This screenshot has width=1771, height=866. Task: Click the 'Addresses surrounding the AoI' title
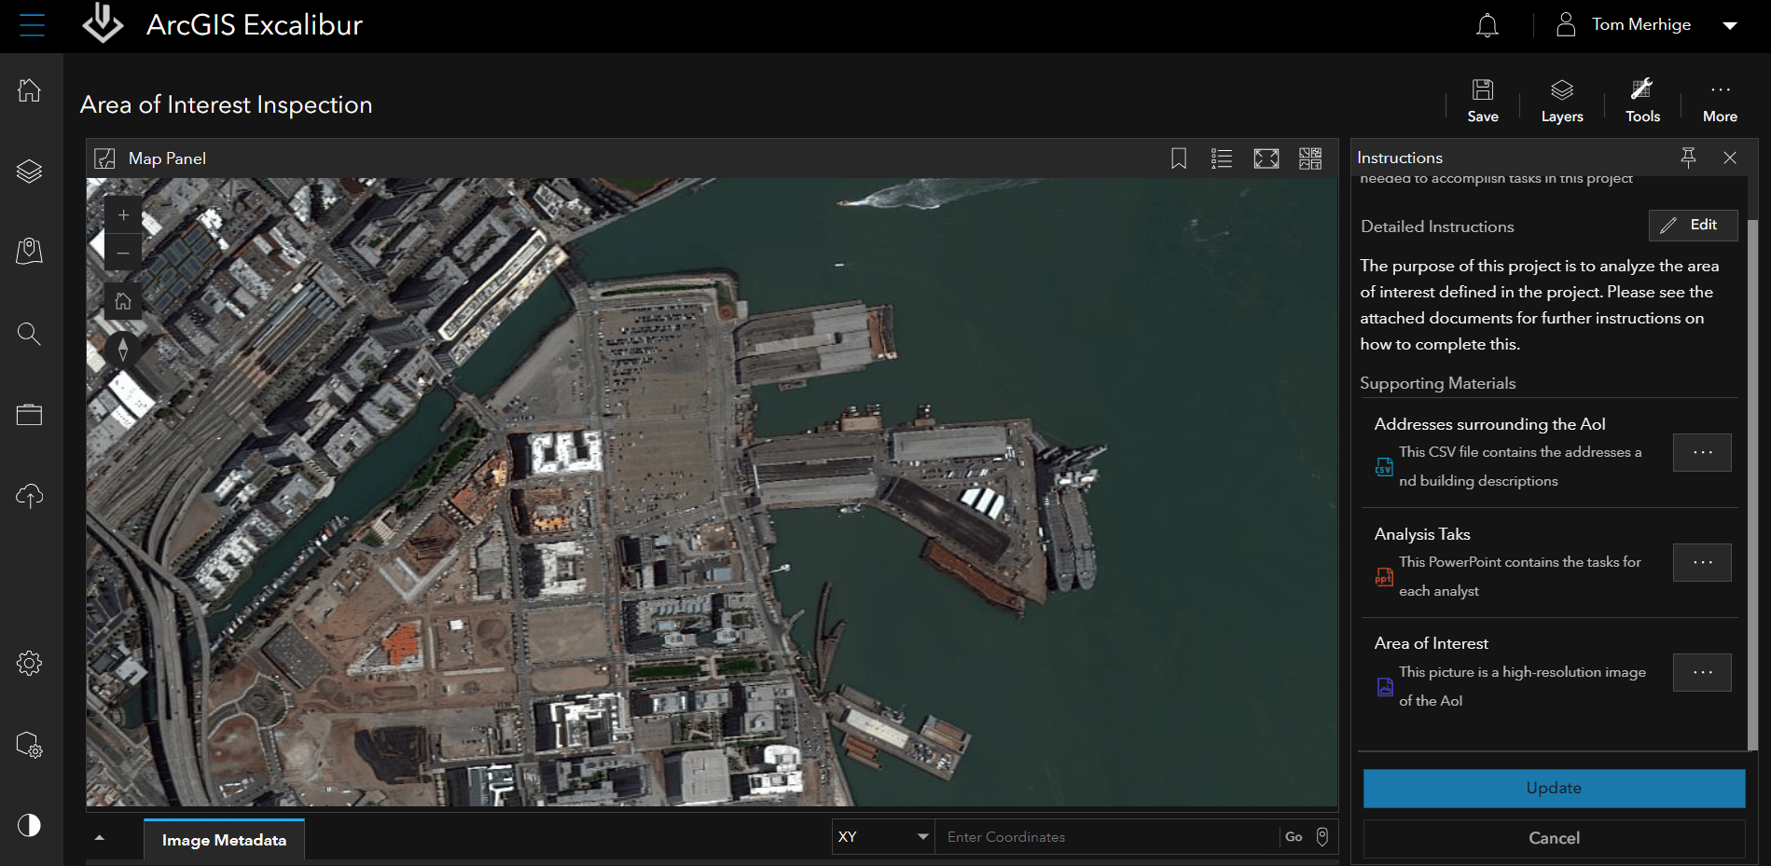click(x=1489, y=424)
